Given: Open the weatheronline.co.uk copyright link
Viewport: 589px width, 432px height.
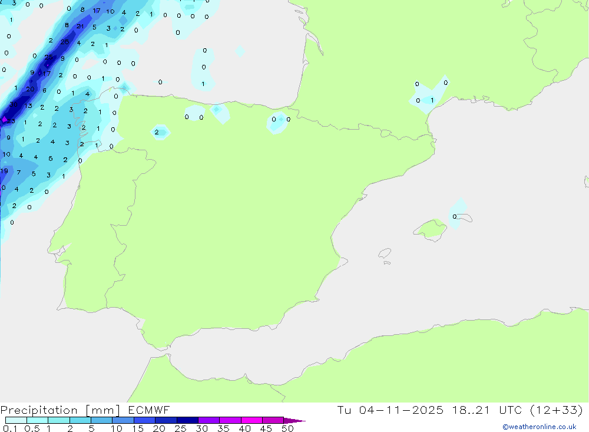Looking at the screenshot, I should (x=539, y=427).
